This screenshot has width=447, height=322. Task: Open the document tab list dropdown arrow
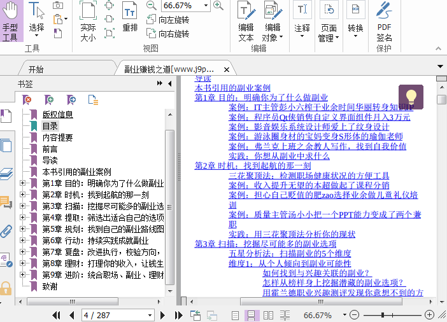pos(440,67)
